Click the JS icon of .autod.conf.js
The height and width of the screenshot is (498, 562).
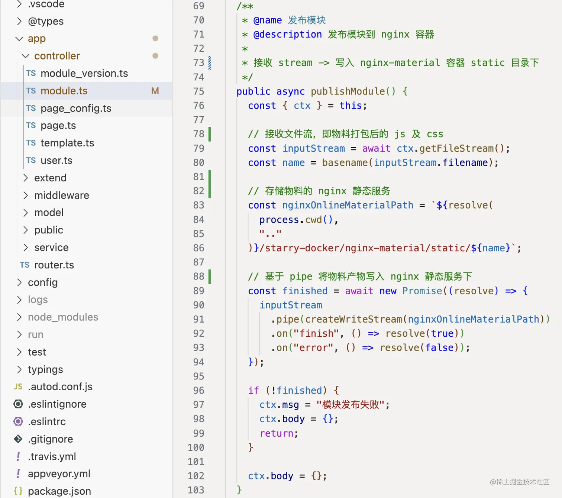(18, 387)
